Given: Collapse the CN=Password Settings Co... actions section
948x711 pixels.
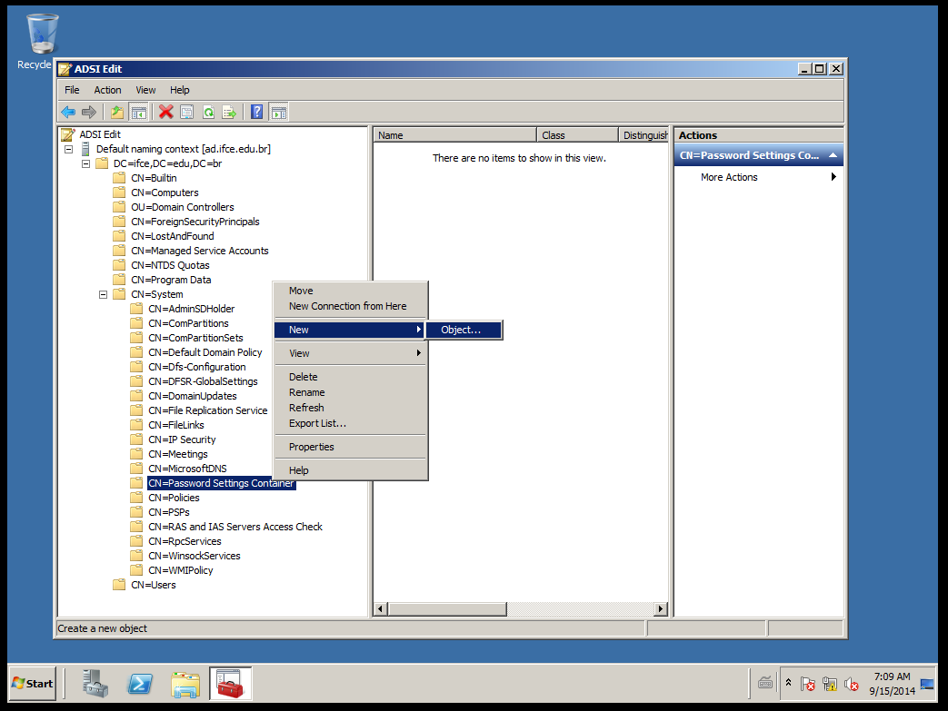Looking at the screenshot, I should pyautogui.click(x=833, y=155).
